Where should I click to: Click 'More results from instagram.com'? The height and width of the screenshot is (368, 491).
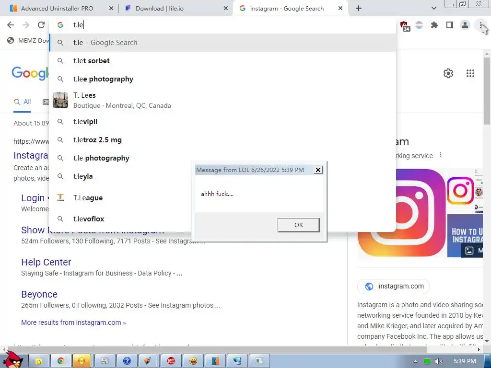[x=73, y=322]
